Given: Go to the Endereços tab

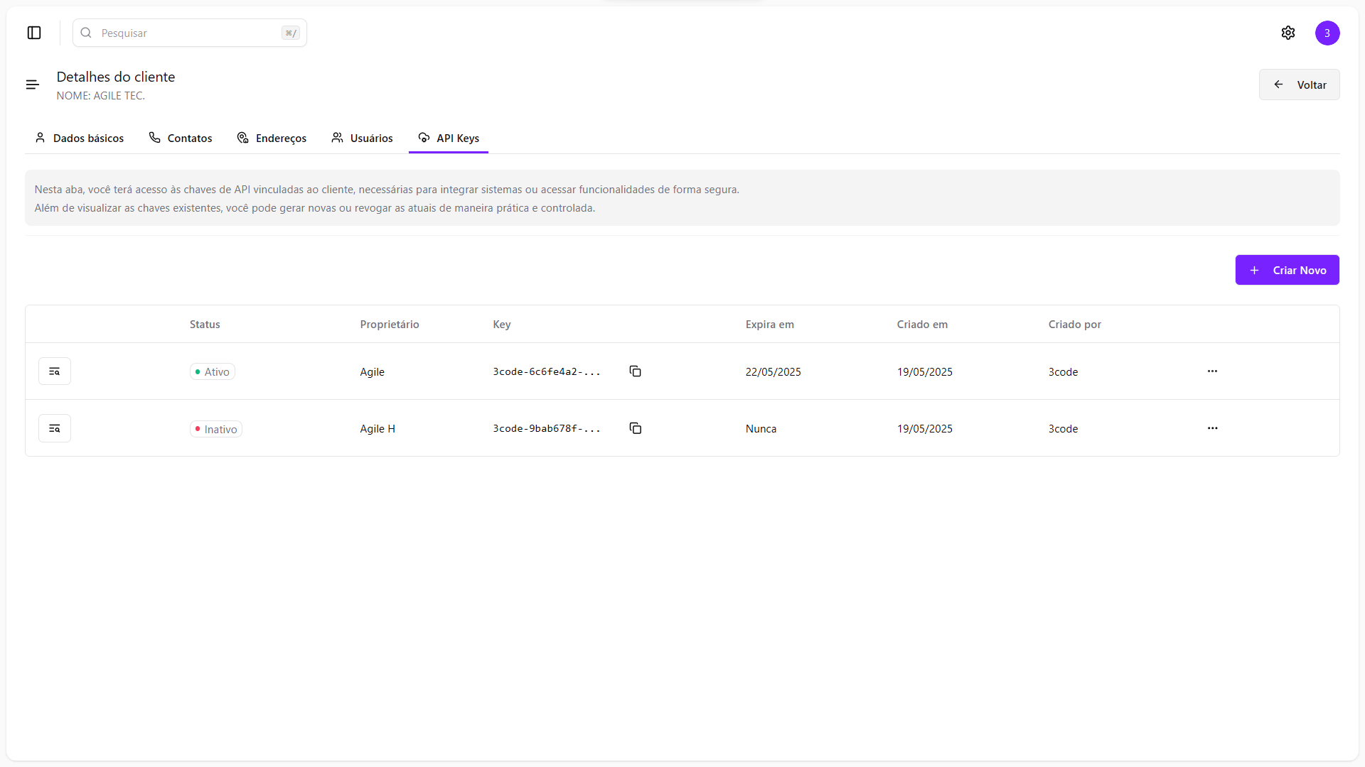Looking at the screenshot, I should click(x=272, y=138).
